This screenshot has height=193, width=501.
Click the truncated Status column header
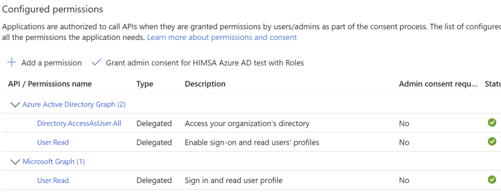pyautogui.click(x=493, y=84)
